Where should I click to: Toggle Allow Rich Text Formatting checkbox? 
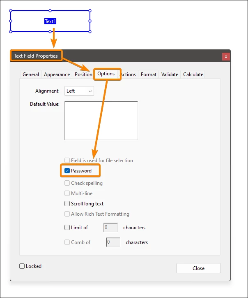(67, 214)
